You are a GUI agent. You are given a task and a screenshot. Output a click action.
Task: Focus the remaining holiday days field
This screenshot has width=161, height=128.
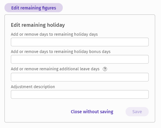pos(80,42)
